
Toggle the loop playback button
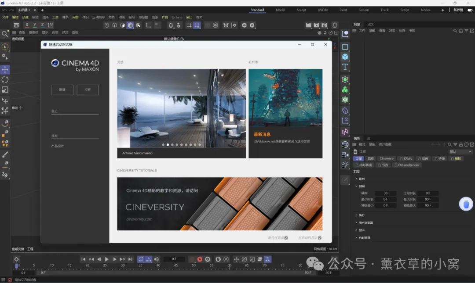pos(141,259)
